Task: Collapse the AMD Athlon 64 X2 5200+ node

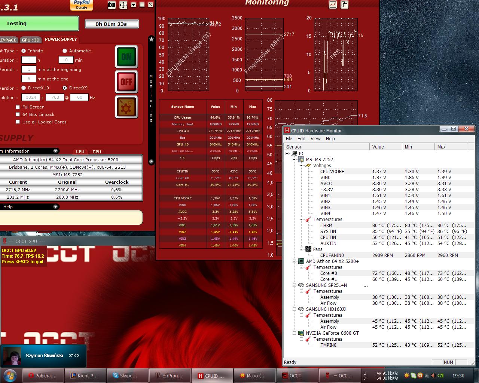Action: click(x=295, y=261)
